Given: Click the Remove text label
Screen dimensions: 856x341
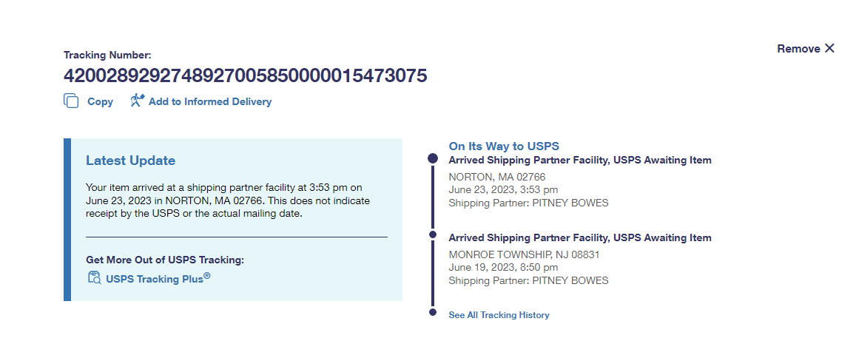Looking at the screenshot, I should 798,49.
